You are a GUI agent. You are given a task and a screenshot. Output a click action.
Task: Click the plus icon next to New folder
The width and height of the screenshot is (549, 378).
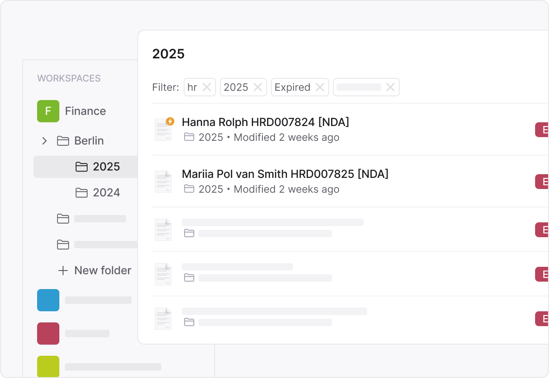[63, 271]
